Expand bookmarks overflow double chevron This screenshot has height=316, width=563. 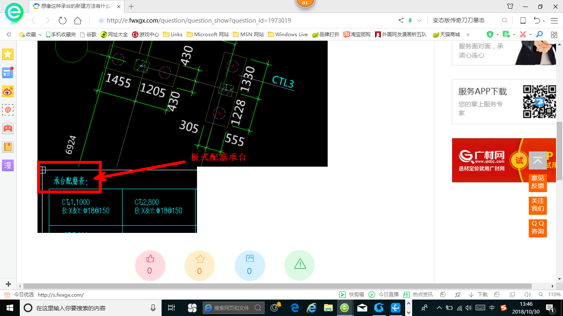coord(468,35)
